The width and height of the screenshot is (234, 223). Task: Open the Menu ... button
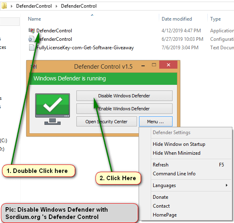coord(156,122)
